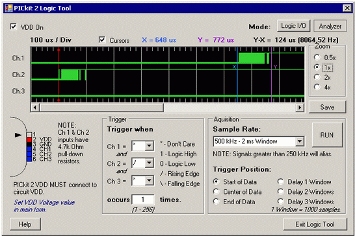Click the RUN button

coord(326,135)
